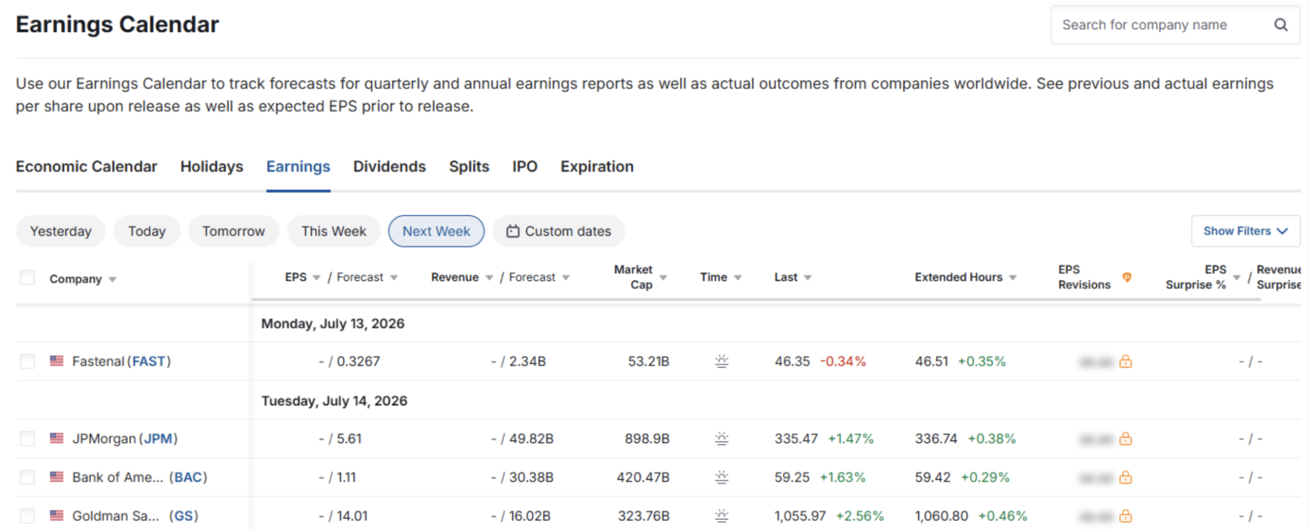This screenshot has height=529, width=1309.
Task: Click the 898.9B market cap value
Action: tap(647, 439)
